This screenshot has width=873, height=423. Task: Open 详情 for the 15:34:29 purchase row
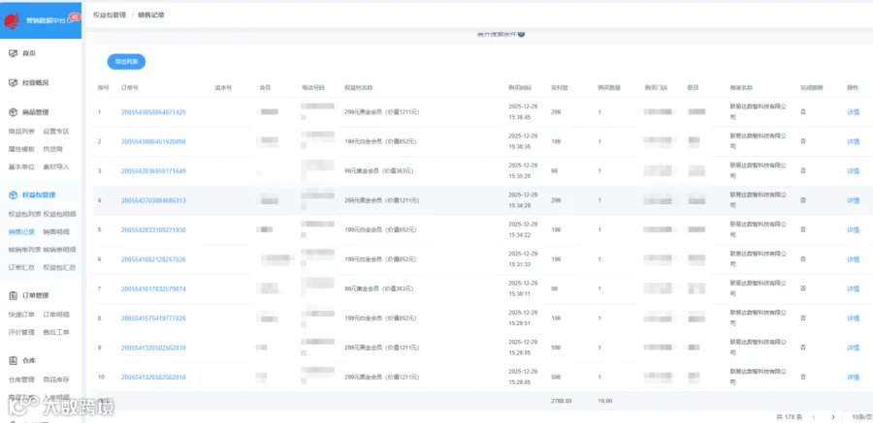(853, 200)
